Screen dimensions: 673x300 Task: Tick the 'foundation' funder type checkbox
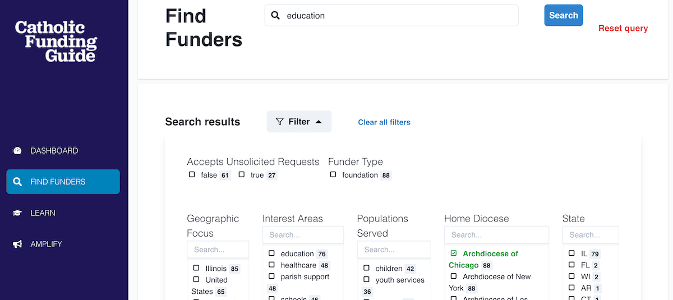[333, 174]
